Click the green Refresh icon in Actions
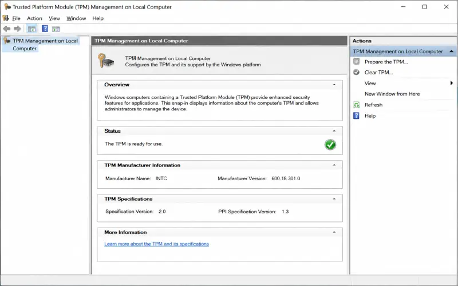The height and width of the screenshot is (286, 458). point(356,105)
